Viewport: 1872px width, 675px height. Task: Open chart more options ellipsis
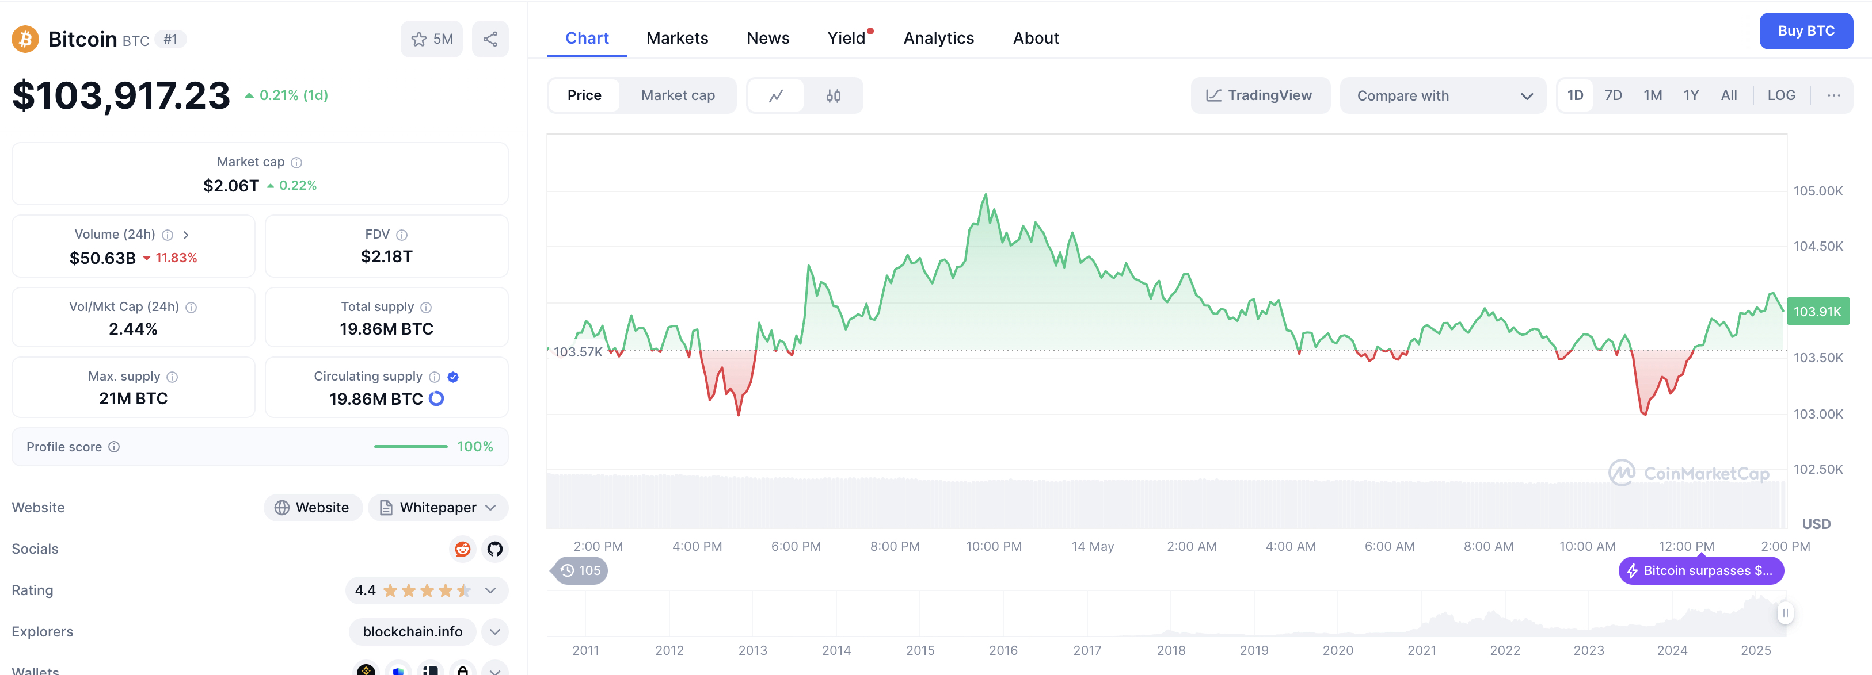tap(1833, 96)
